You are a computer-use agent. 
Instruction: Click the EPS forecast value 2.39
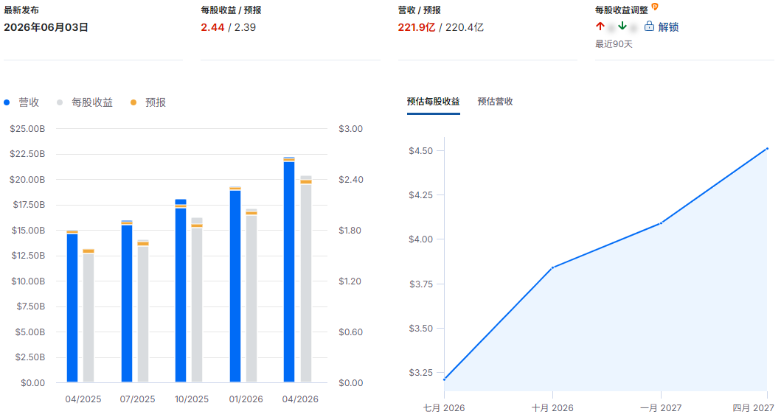pos(245,27)
